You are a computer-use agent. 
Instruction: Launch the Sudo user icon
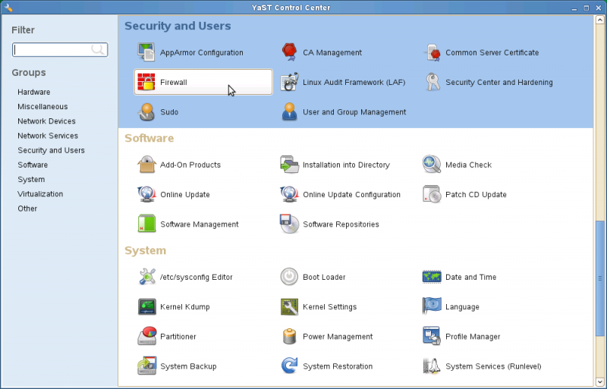click(x=146, y=112)
